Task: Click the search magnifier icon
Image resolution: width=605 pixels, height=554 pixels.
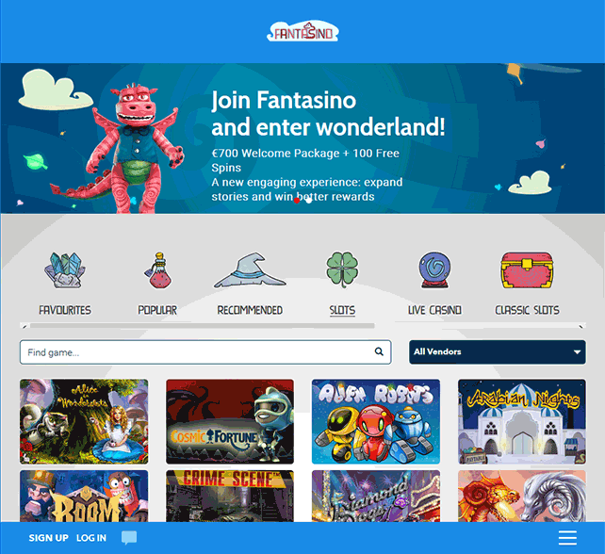Action: click(x=379, y=351)
